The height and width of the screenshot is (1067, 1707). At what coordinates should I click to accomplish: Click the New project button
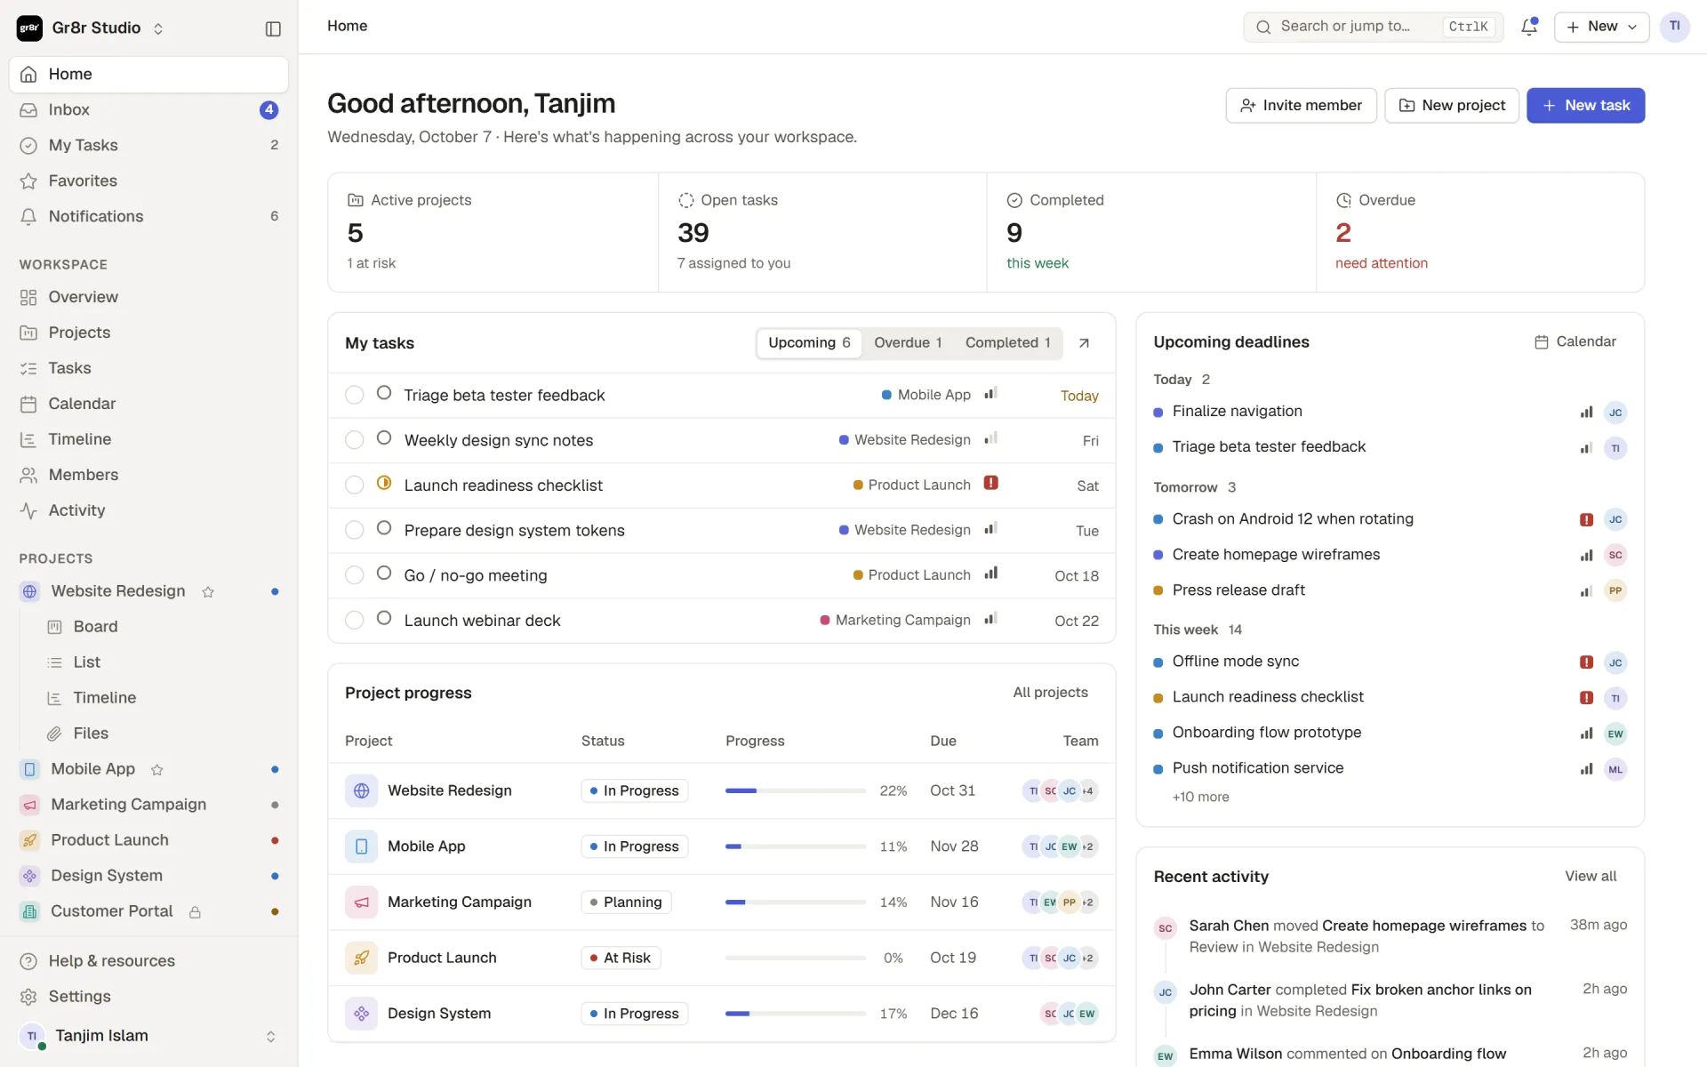[1451, 106]
